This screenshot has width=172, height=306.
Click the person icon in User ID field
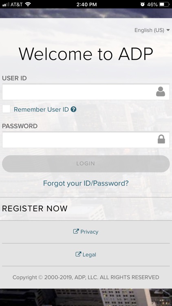pyautogui.click(x=161, y=91)
